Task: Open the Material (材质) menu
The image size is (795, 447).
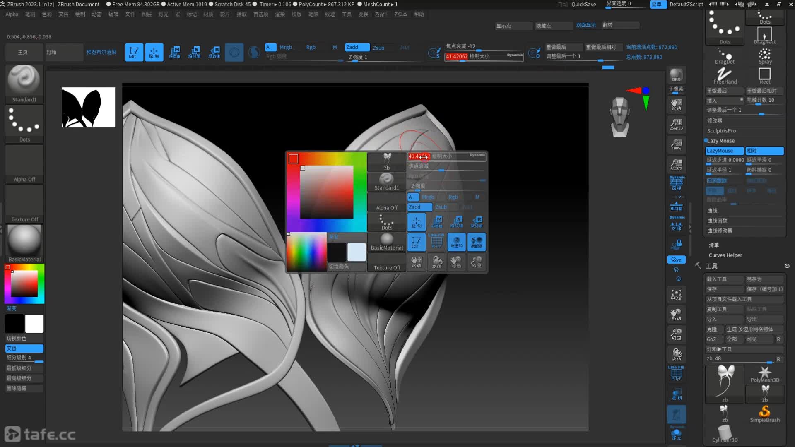Action: [x=208, y=14]
